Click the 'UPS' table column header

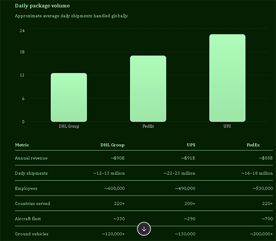191,145
